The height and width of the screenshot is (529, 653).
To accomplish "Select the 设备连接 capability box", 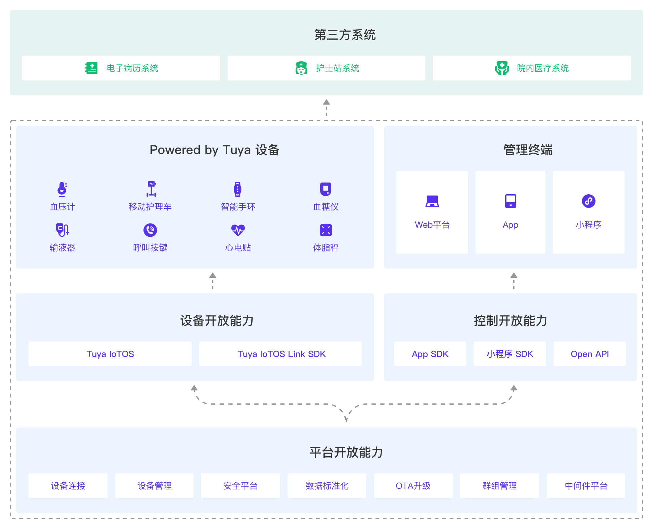I will click(x=68, y=486).
